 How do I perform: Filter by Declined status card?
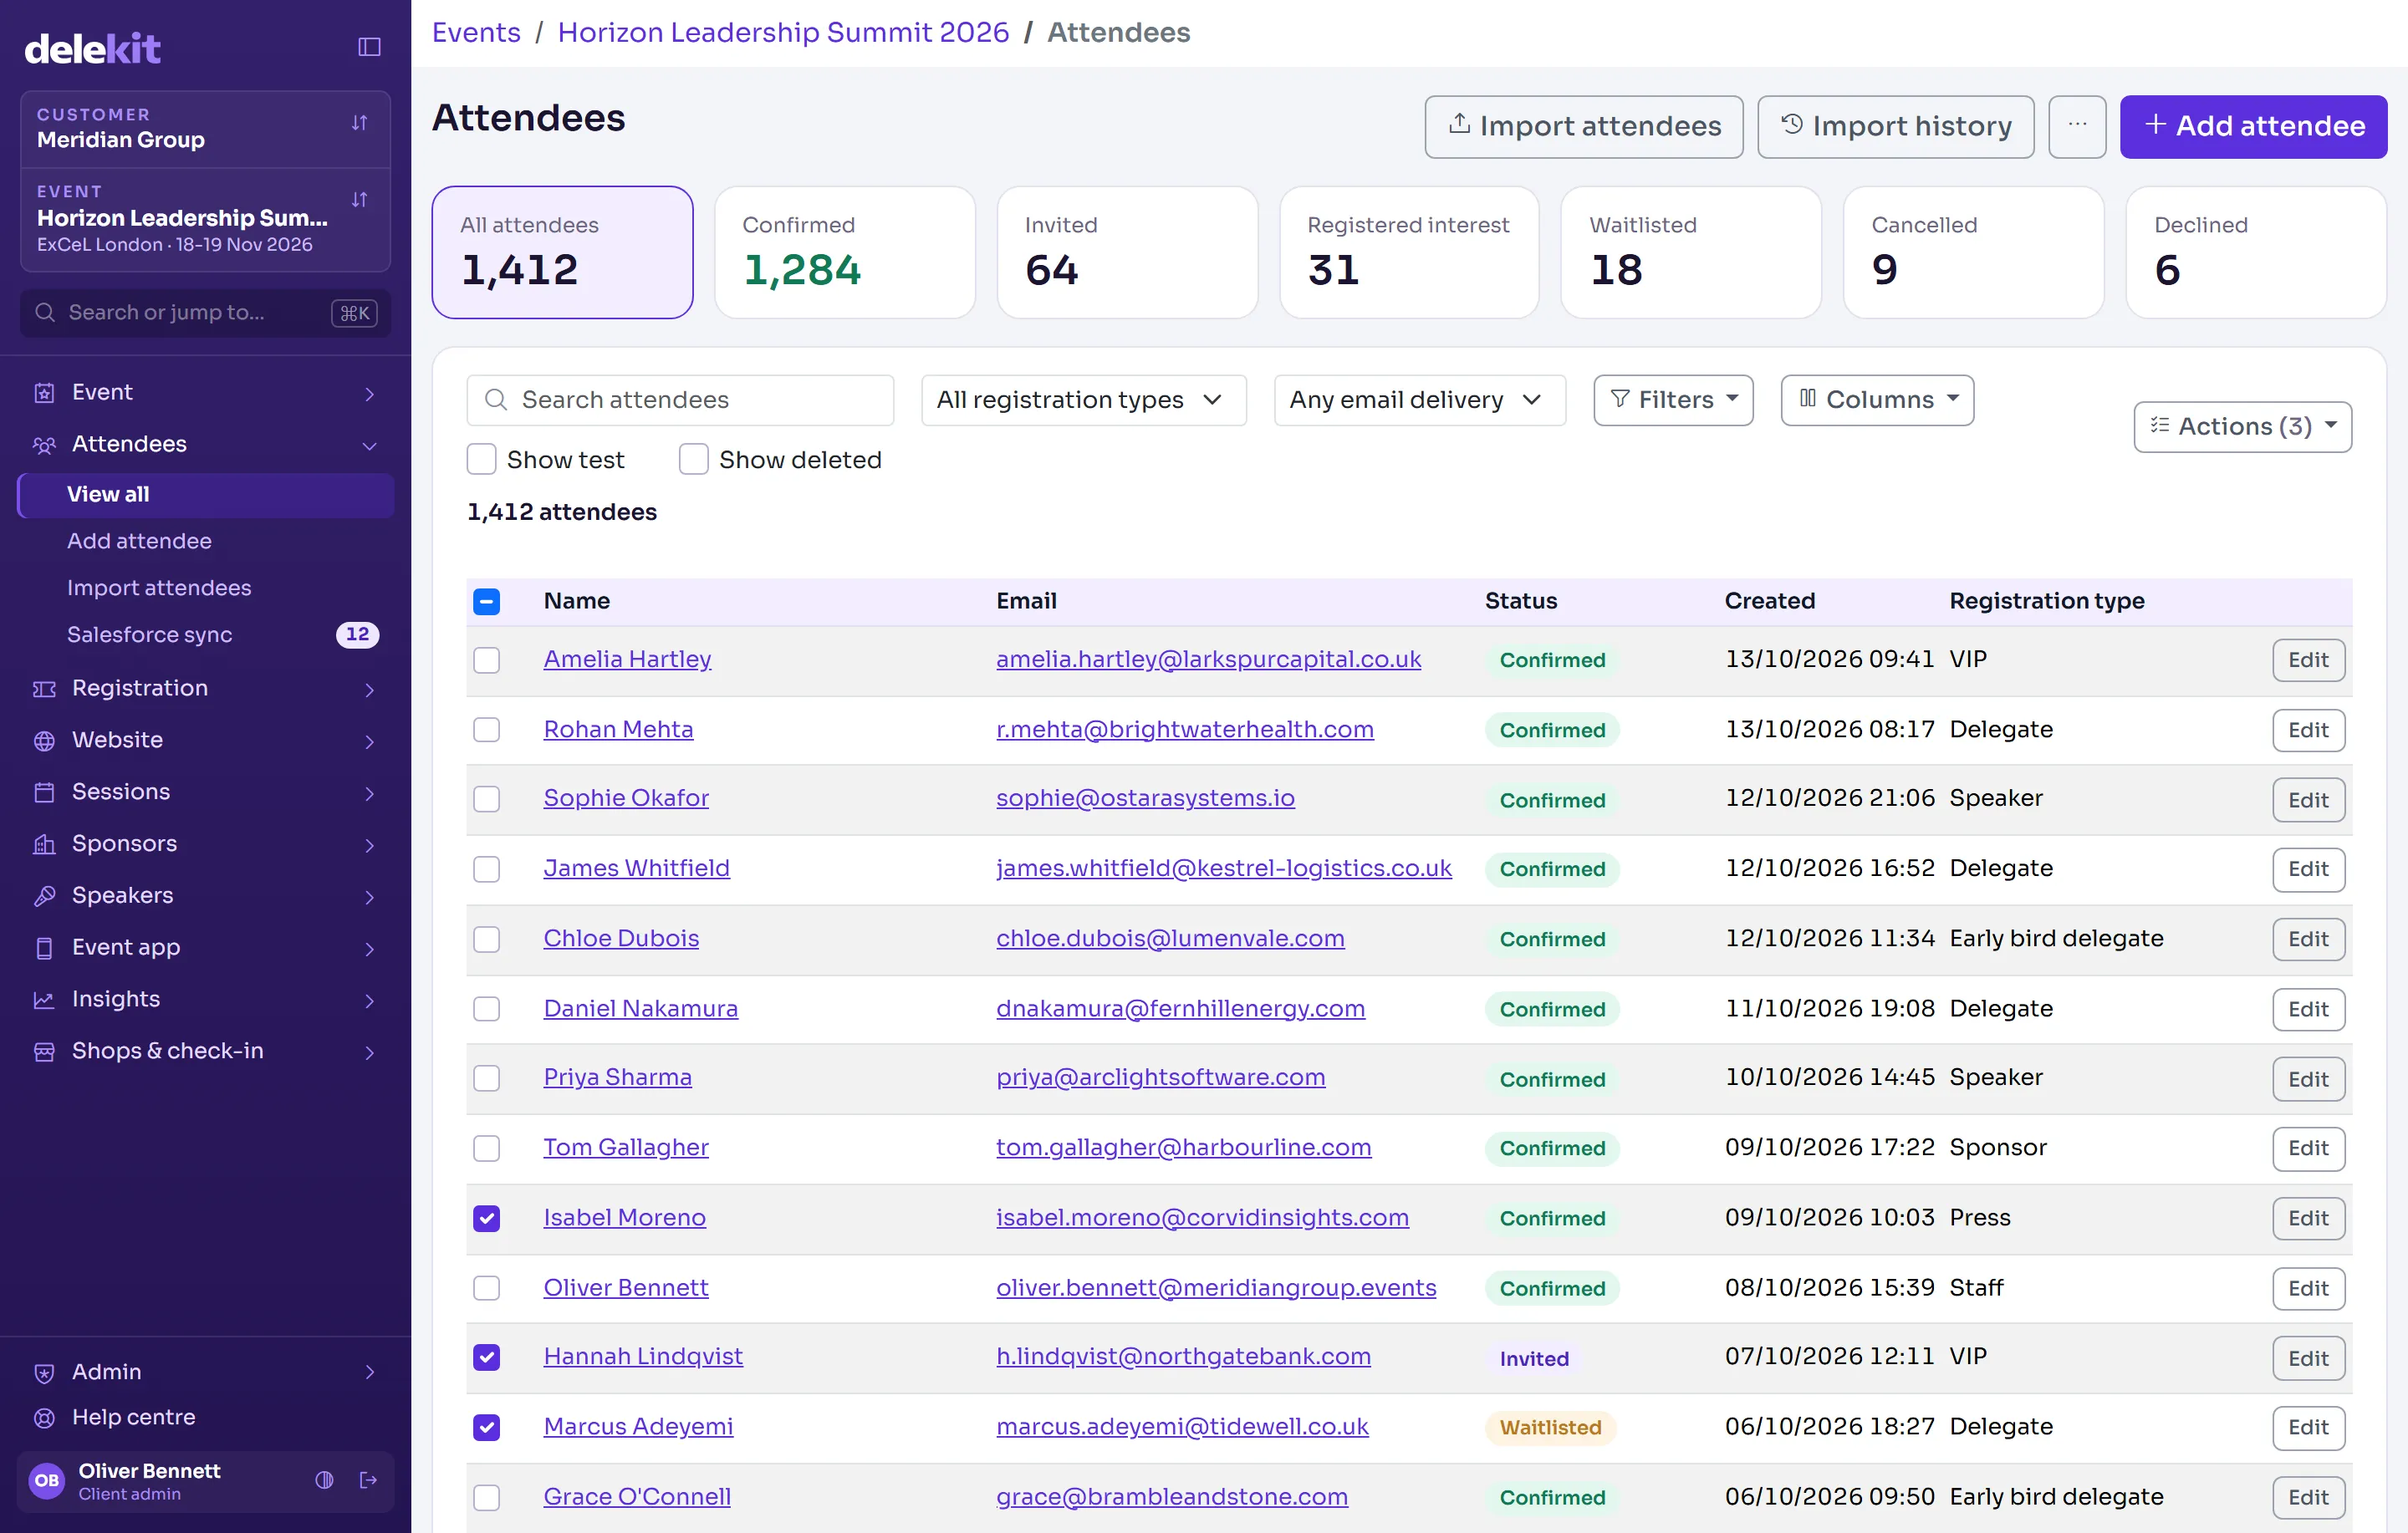[x=2256, y=253]
